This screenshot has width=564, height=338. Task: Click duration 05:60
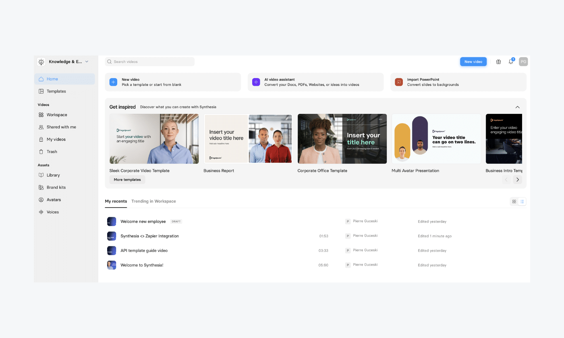pos(323,265)
